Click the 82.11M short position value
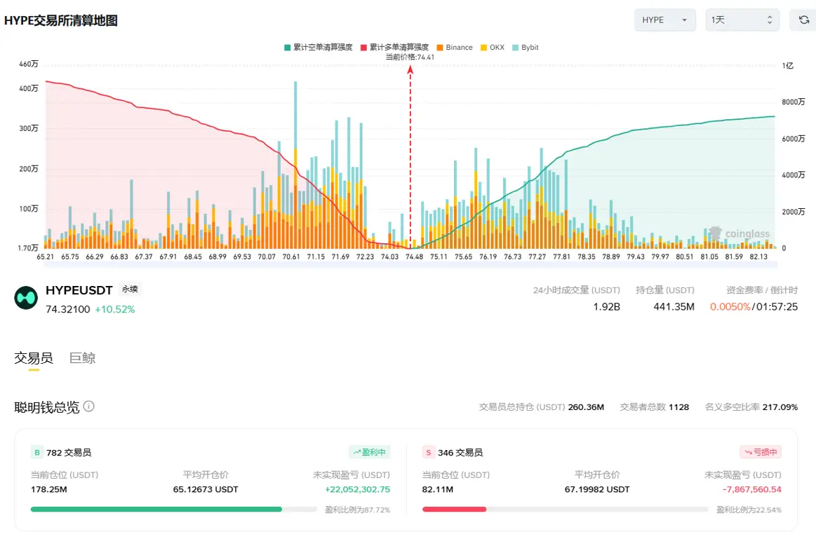This screenshot has width=816, height=539. [438, 489]
